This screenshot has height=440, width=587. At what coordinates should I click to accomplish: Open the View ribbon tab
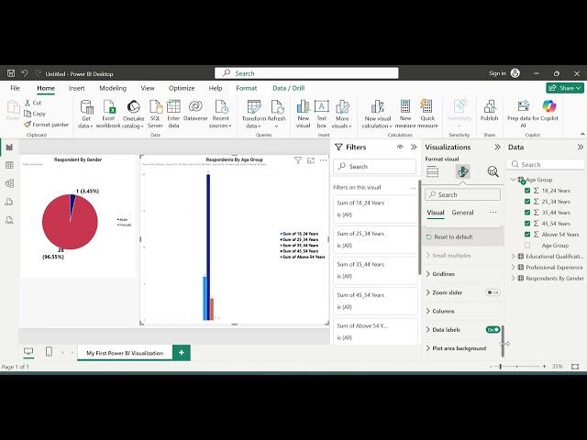(148, 88)
